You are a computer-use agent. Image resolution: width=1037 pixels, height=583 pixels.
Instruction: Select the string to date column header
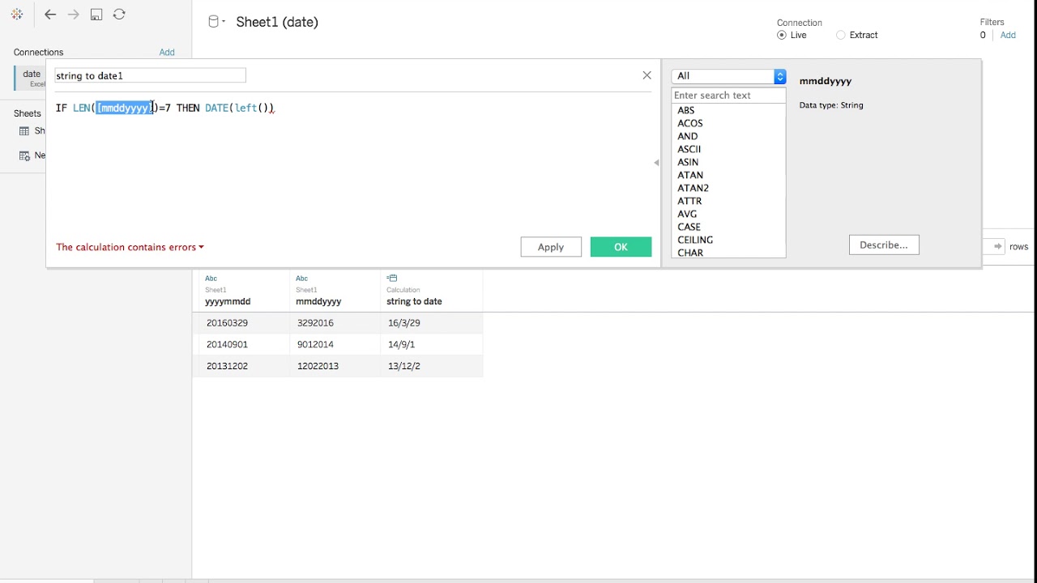[414, 301]
